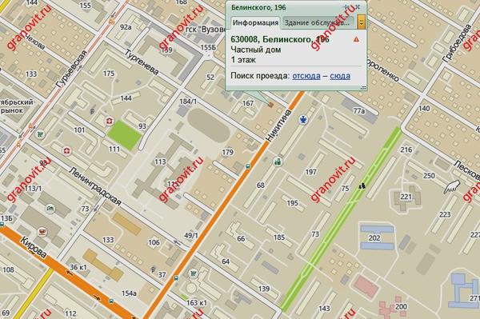Click the medical cross icon on Ленинградская
The width and height of the screenshot is (480, 319).
66,151
